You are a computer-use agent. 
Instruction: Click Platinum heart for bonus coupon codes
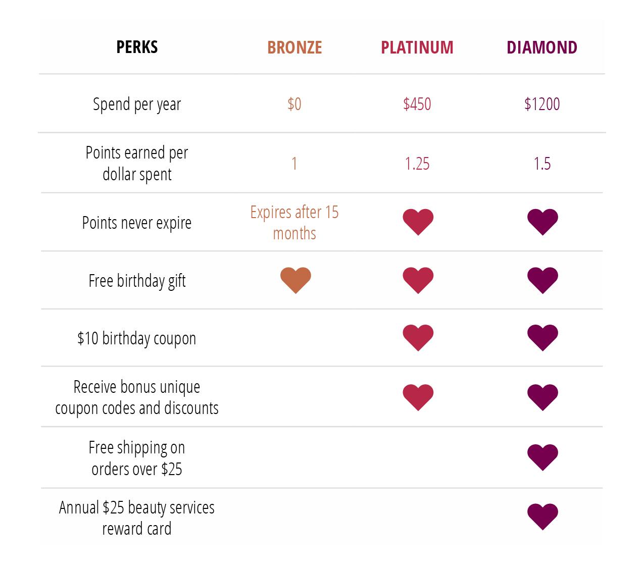click(418, 397)
